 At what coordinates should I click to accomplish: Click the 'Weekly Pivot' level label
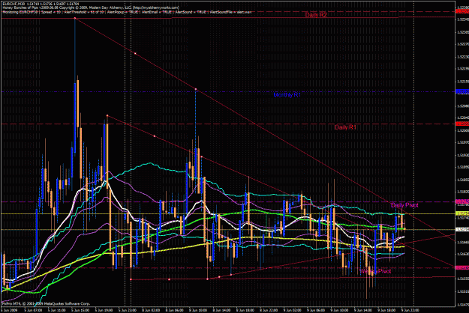pyautogui.click(x=375, y=271)
